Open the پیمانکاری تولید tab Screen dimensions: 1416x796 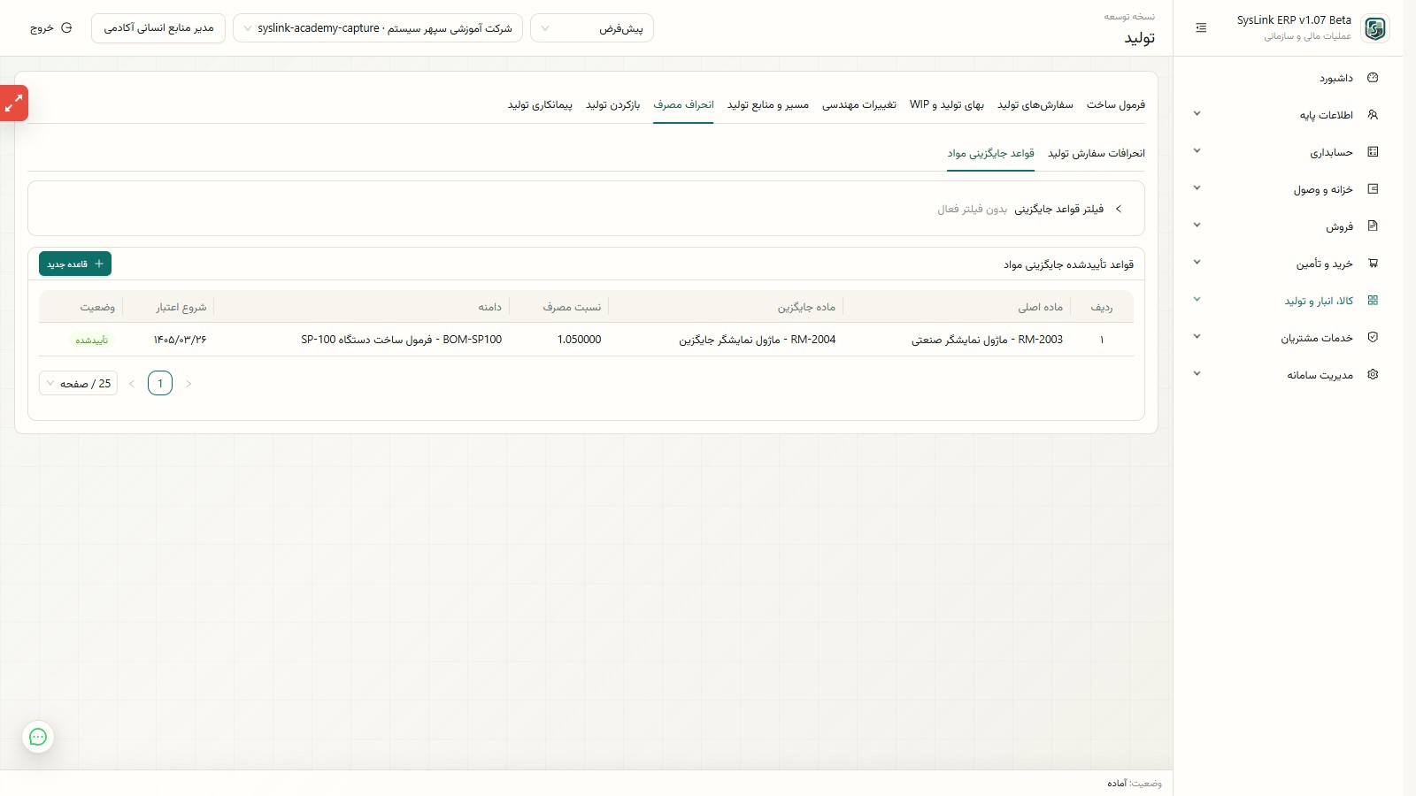pyautogui.click(x=540, y=104)
